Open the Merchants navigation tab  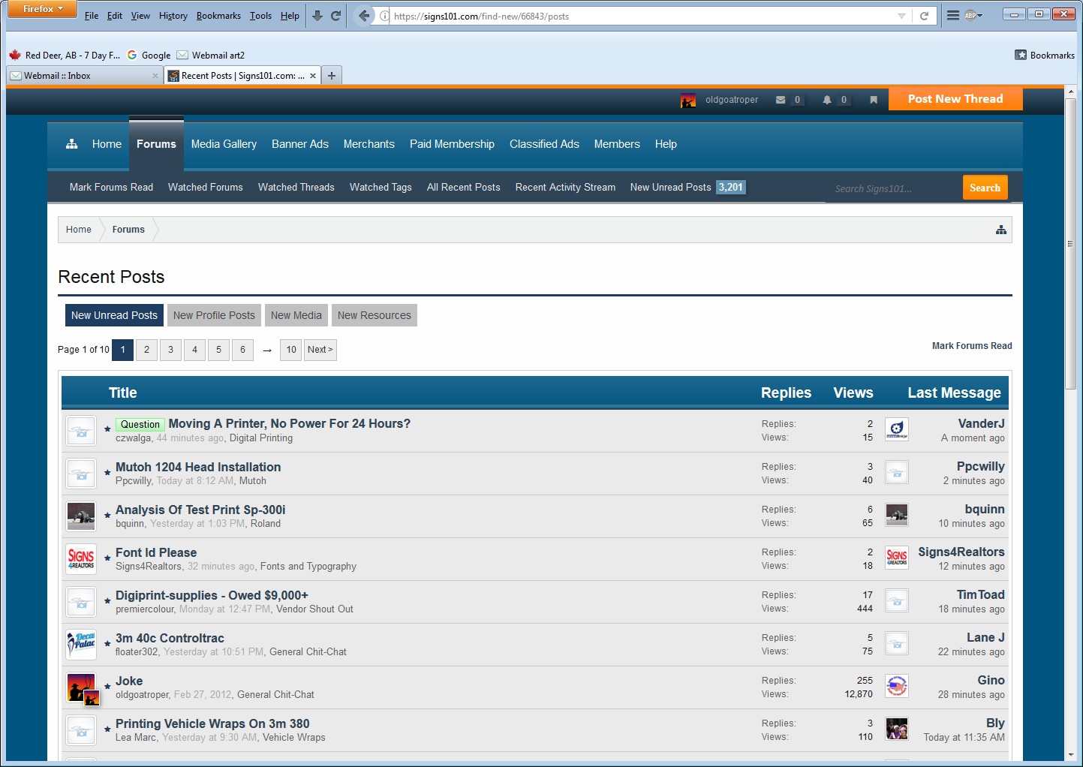[x=369, y=144]
